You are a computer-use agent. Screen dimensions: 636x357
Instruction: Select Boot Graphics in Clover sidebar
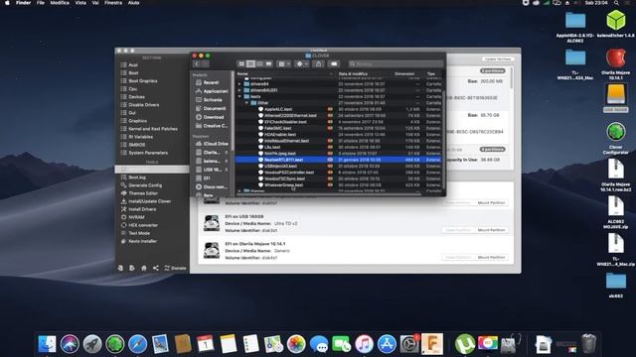(x=143, y=81)
